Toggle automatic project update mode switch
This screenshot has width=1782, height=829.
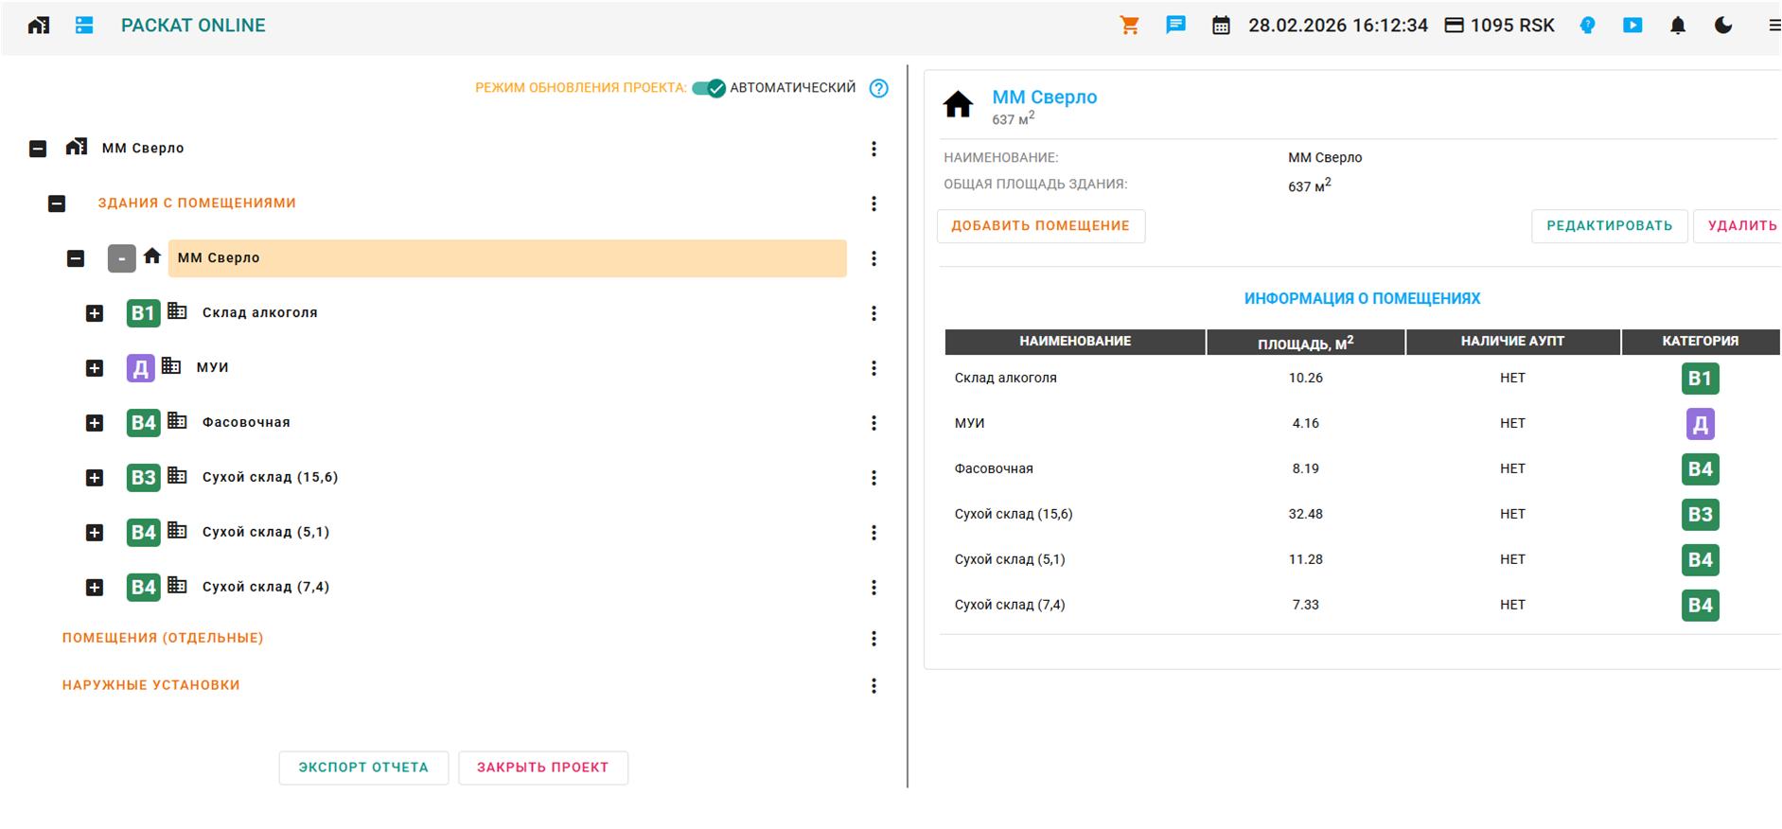708,88
